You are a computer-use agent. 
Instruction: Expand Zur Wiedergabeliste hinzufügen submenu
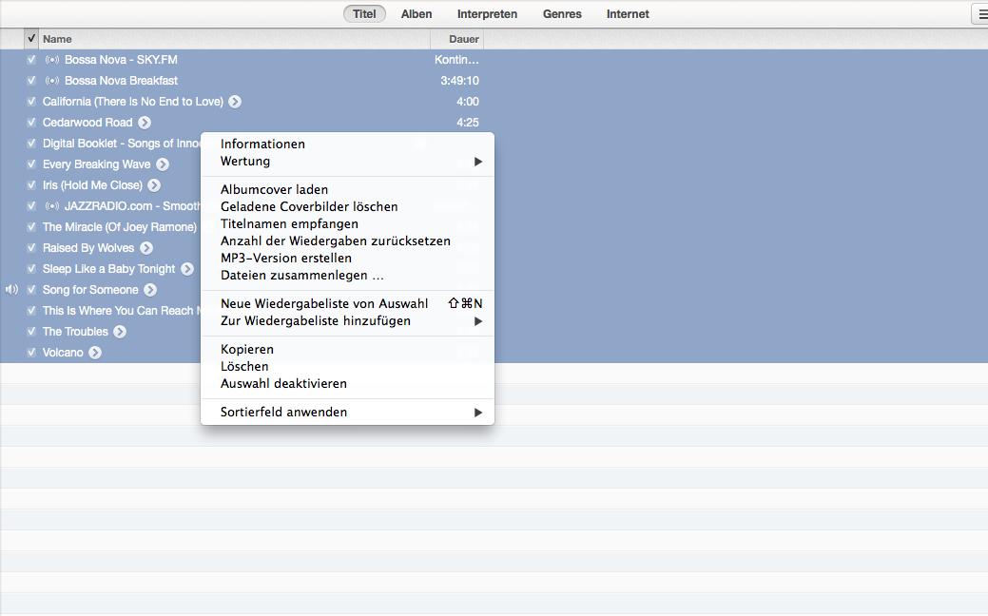tap(347, 321)
